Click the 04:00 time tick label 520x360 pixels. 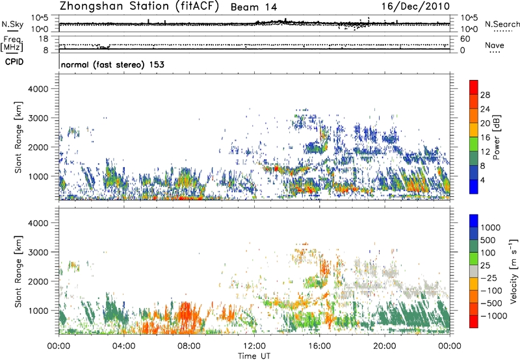[x=123, y=346]
